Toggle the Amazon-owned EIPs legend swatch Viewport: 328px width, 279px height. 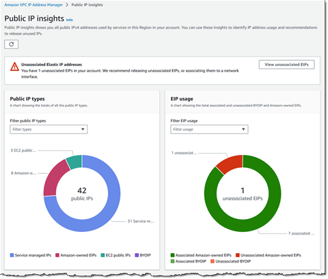57,255
